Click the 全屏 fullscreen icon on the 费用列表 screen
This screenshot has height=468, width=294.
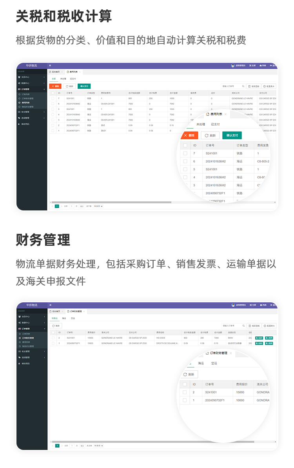253,66
